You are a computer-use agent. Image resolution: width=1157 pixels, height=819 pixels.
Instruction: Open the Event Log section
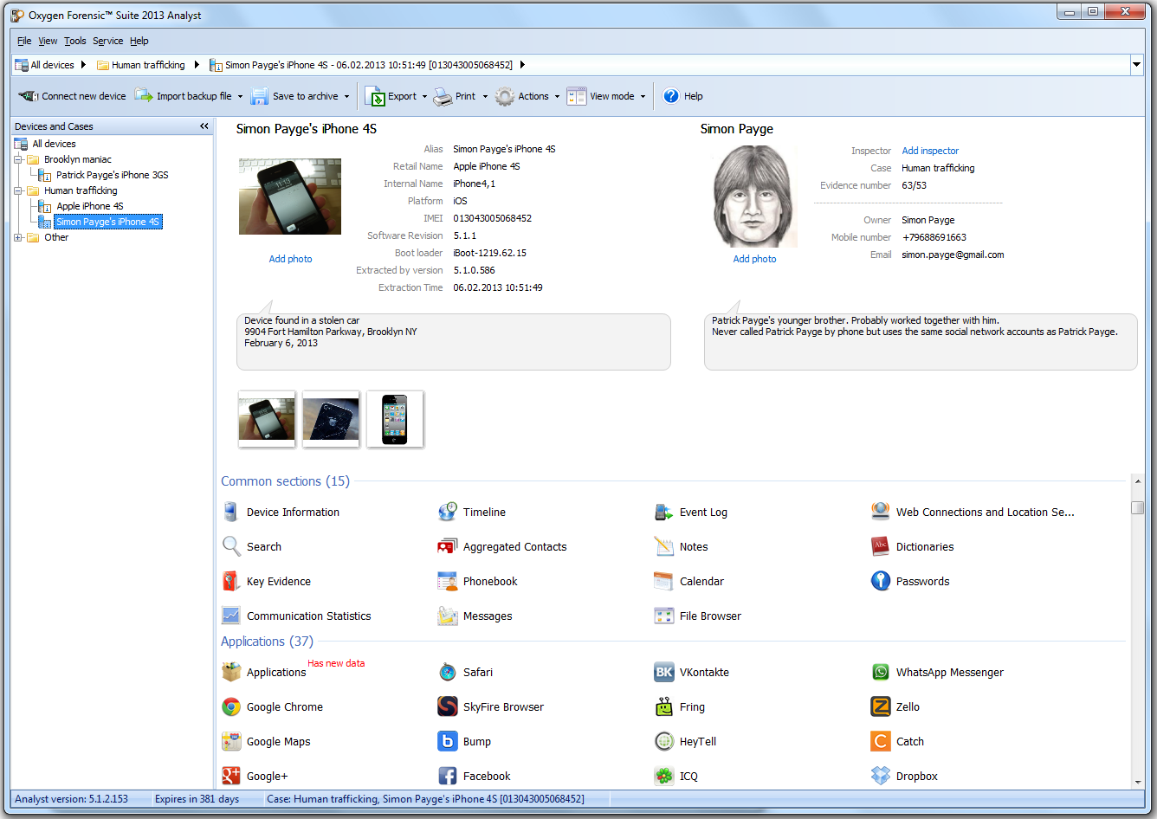[691, 513]
